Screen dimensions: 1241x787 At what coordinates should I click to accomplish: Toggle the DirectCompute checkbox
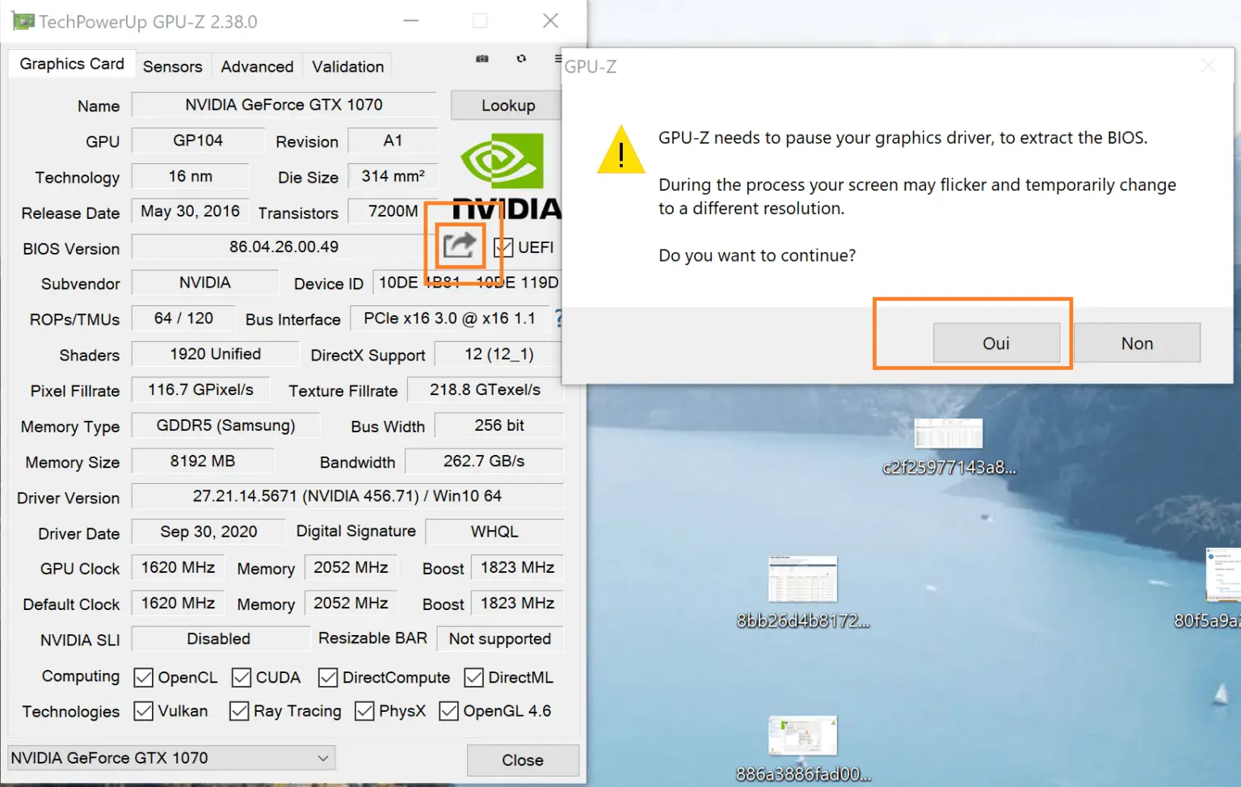(x=327, y=677)
